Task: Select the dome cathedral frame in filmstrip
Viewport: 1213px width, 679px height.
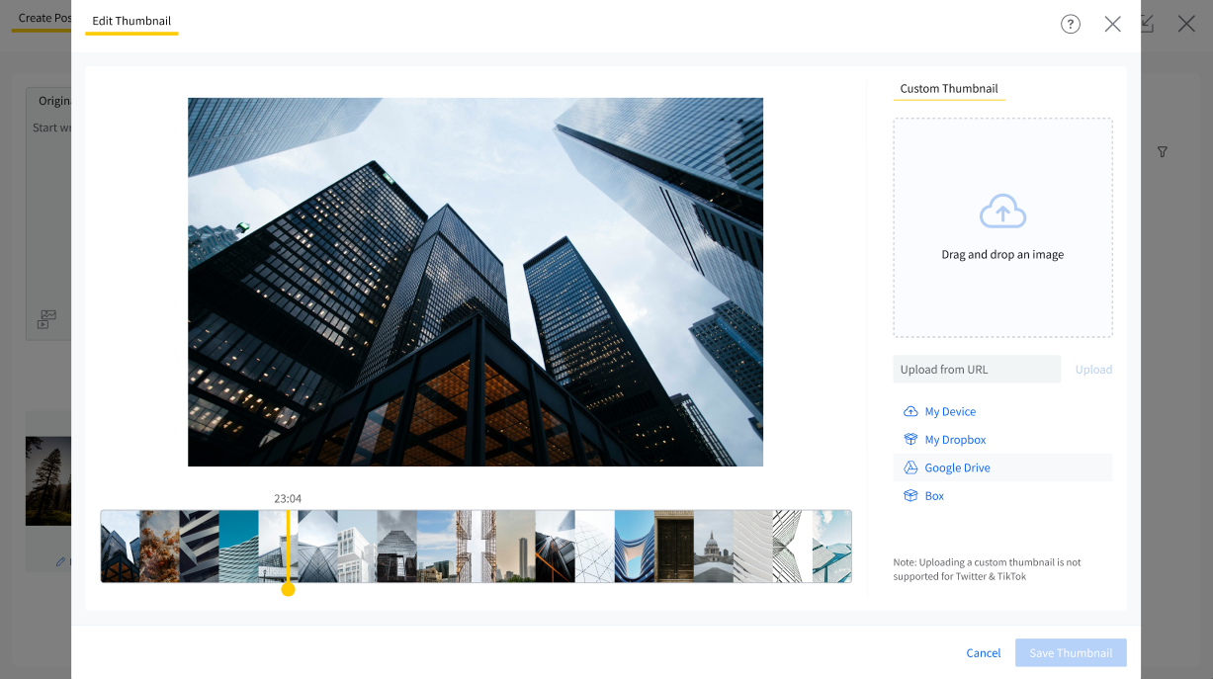Action: [x=713, y=547]
